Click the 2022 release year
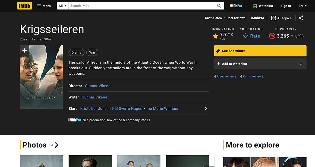Viewport: 315px width, 167px height. click(24, 40)
